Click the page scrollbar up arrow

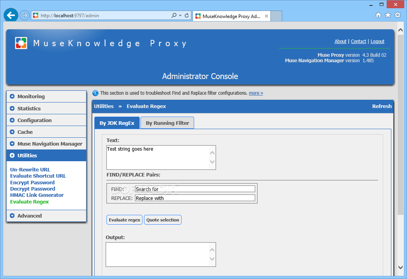pyautogui.click(x=400, y=30)
